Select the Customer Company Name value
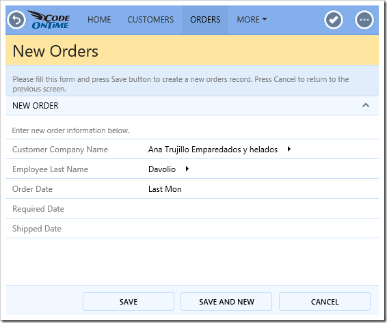The width and height of the screenshot is (387, 323). tap(213, 150)
